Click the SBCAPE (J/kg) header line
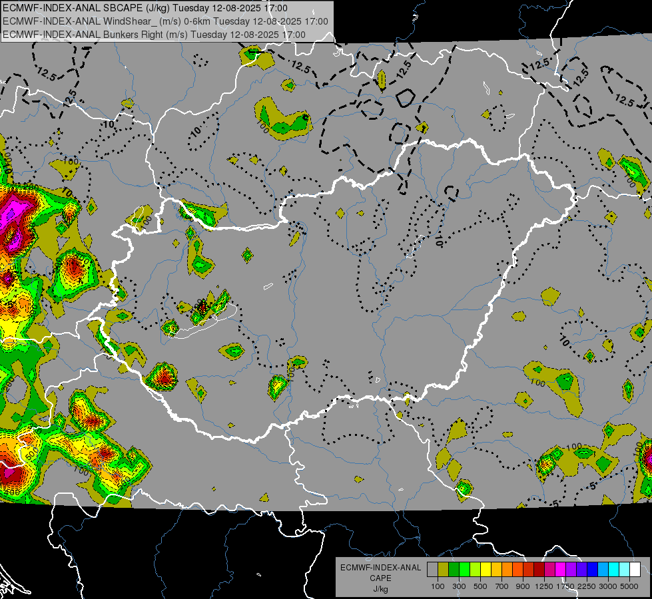The width and height of the screenshot is (652, 599). point(145,8)
